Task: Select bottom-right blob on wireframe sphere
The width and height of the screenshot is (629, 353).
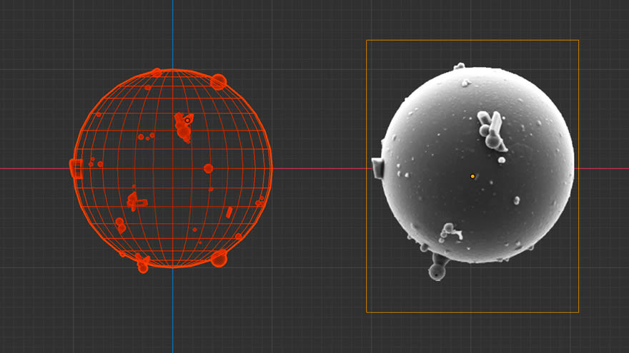Action: pyautogui.click(x=219, y=257)
